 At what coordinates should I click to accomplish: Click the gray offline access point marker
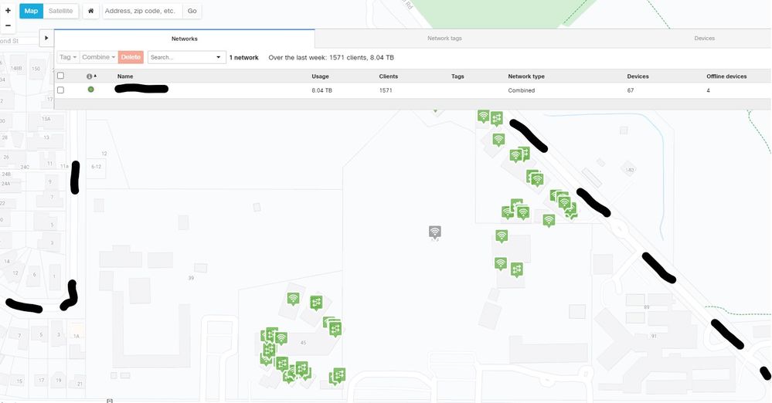(435, 232)
